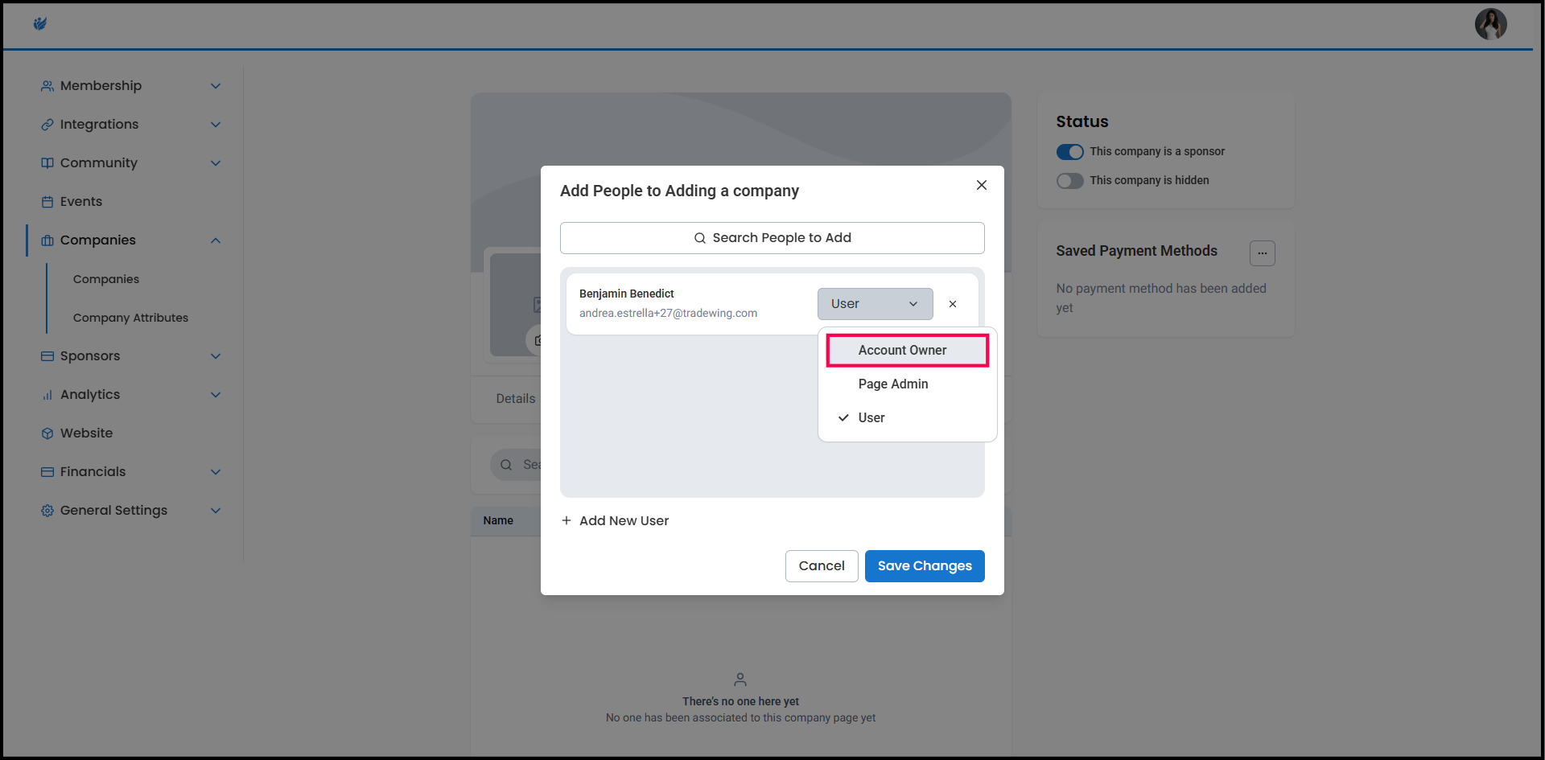Screen dimensions: 1545x760
Task: Close the Add People dialog
Action: [982, 185]
